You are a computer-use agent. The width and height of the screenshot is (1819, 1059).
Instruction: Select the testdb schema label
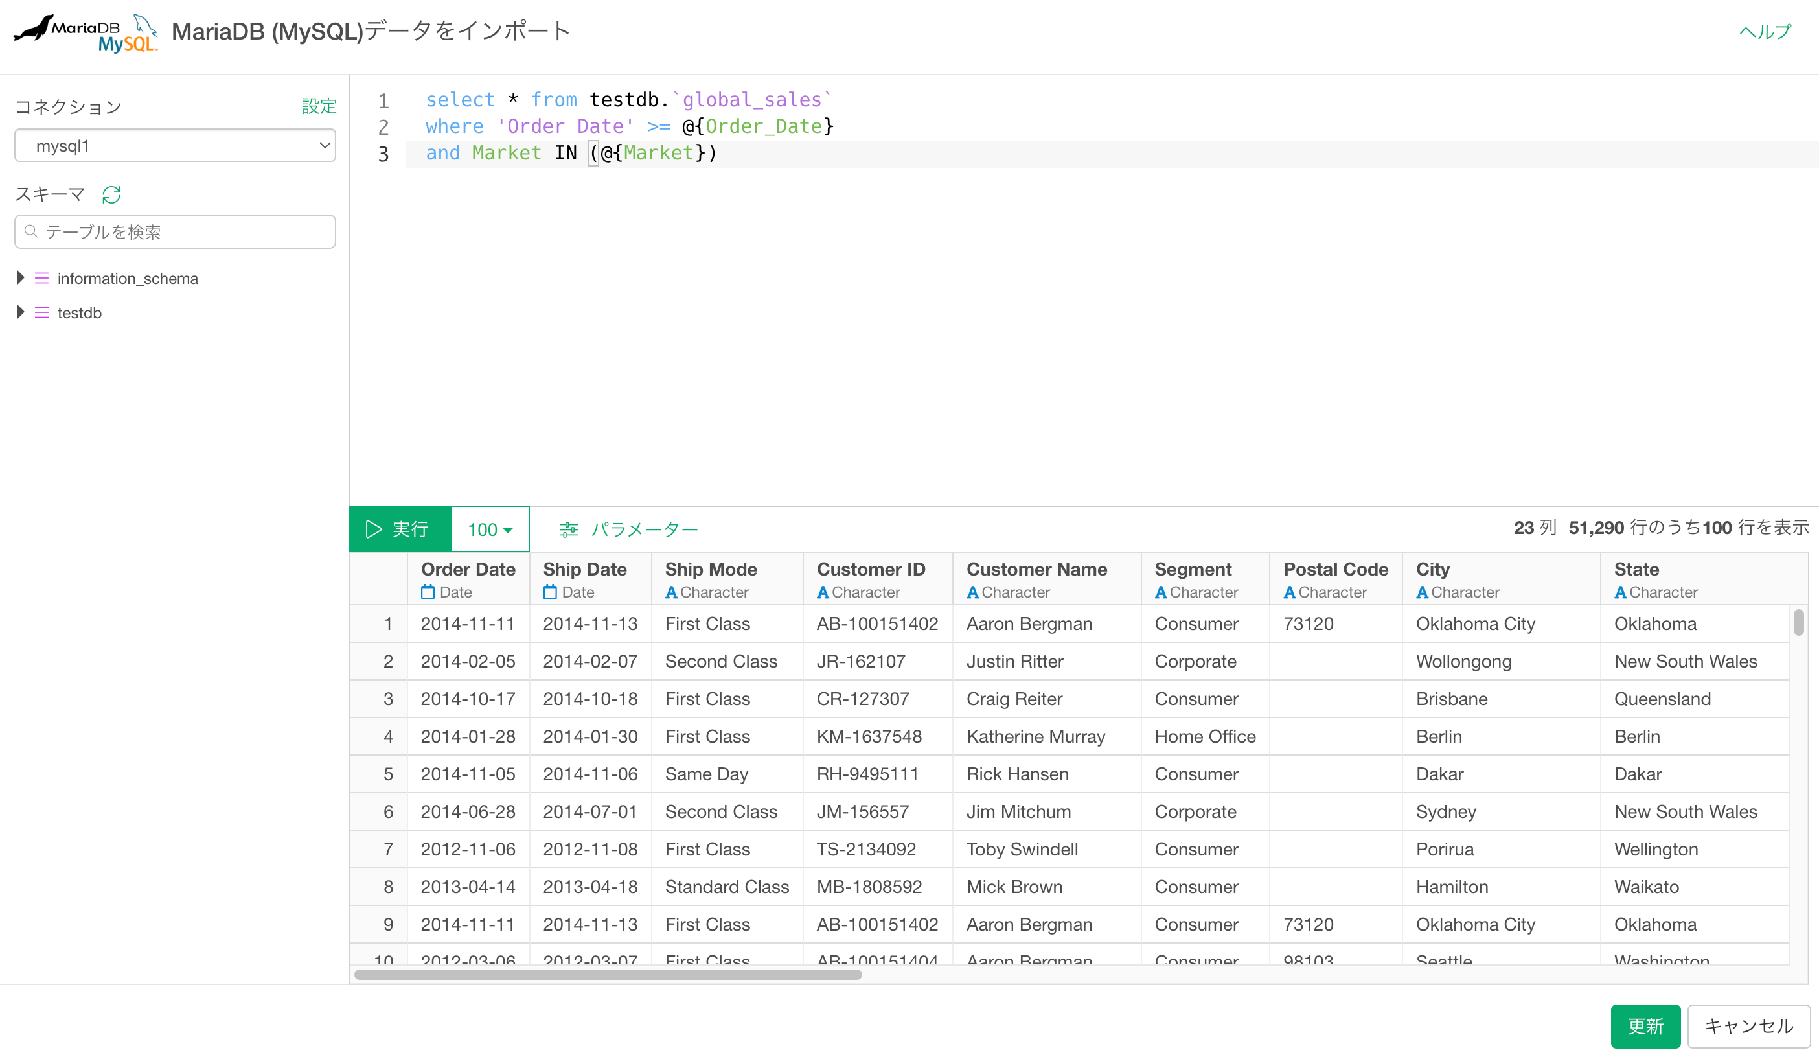pos(80,313)
